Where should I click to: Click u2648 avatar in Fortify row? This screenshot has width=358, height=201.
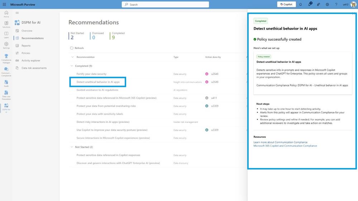(x=207, y=74)
